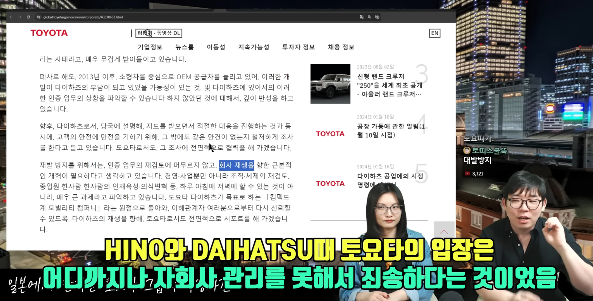This screenshot has width=593, height=301.
Task: Switch to English with the EN button
Action: 434,33
